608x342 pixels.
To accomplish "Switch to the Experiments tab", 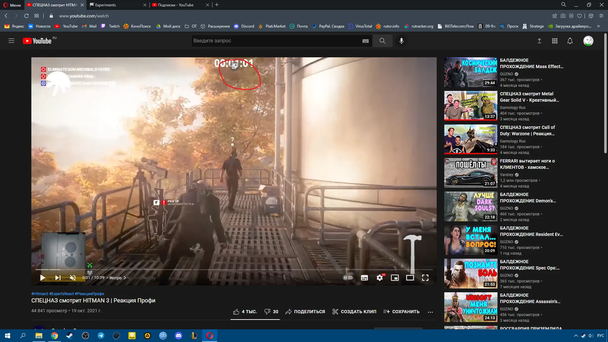I will (x=118, y=5).
